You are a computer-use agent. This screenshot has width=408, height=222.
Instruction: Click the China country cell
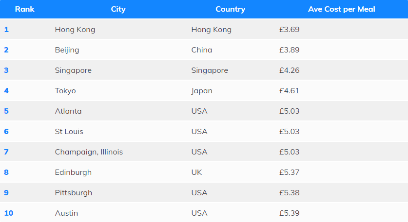click(x=202, y=50)
